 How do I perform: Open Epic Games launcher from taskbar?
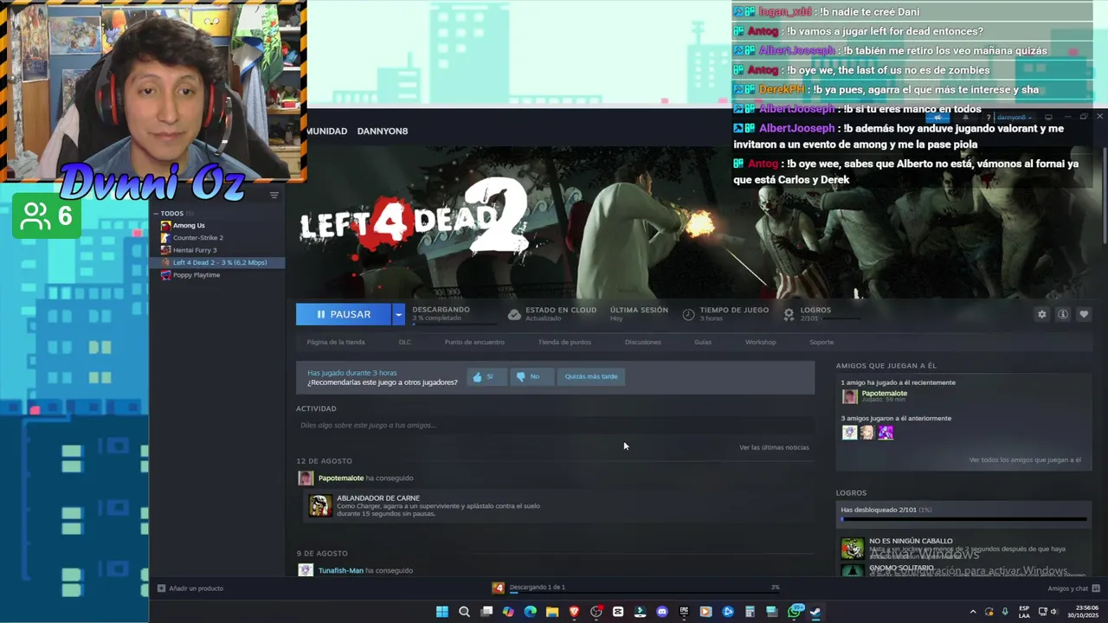[x=684, y=612]
